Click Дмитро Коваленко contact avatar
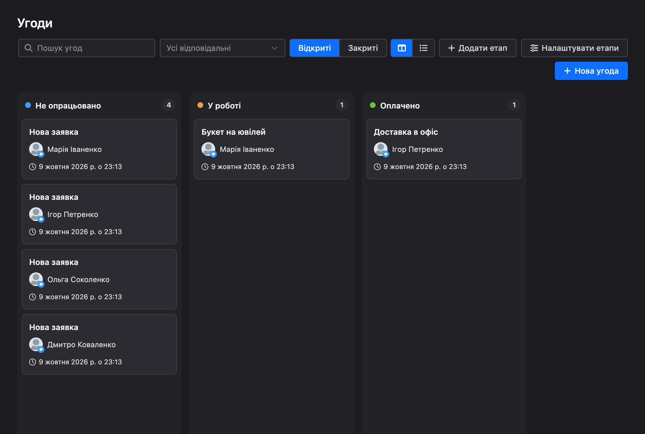This screenshot has height=434, width=645. click(x=36, y=345)
